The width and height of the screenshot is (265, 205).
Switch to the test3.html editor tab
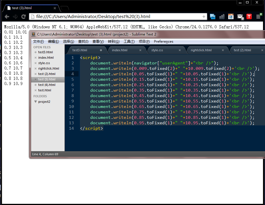point(80,50)
